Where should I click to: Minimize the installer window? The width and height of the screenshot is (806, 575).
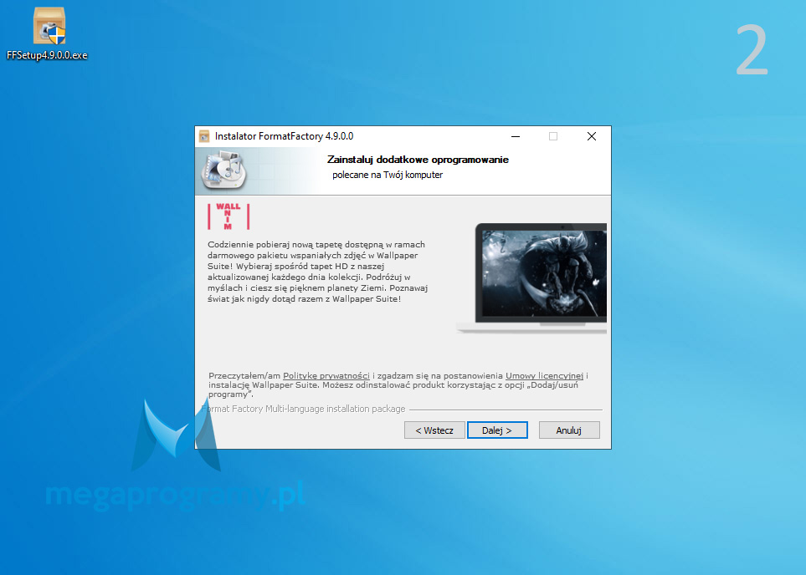click(x=516, y=136)
